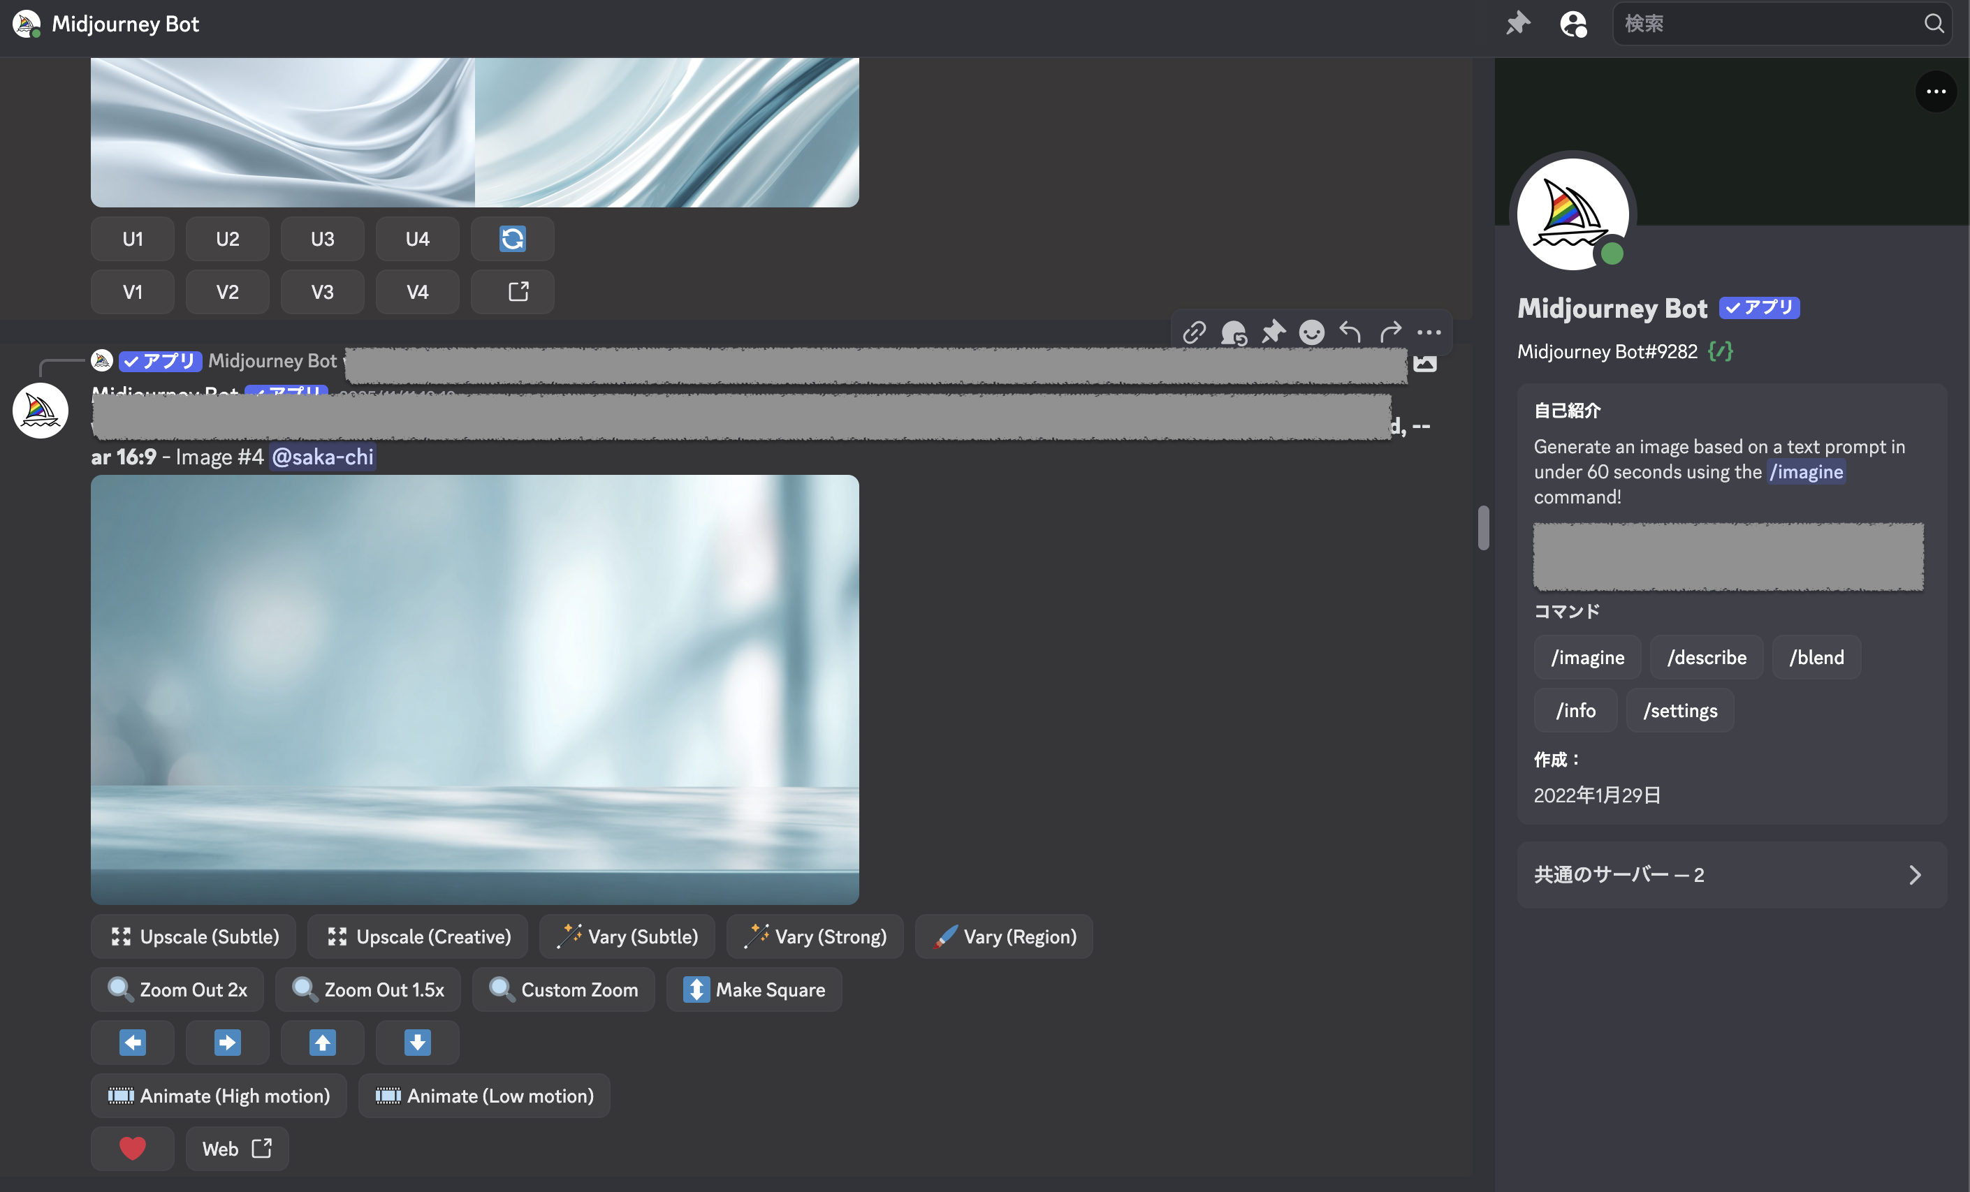
Task: Add a reaction with the emoji icon
Action: [1311, 332]
